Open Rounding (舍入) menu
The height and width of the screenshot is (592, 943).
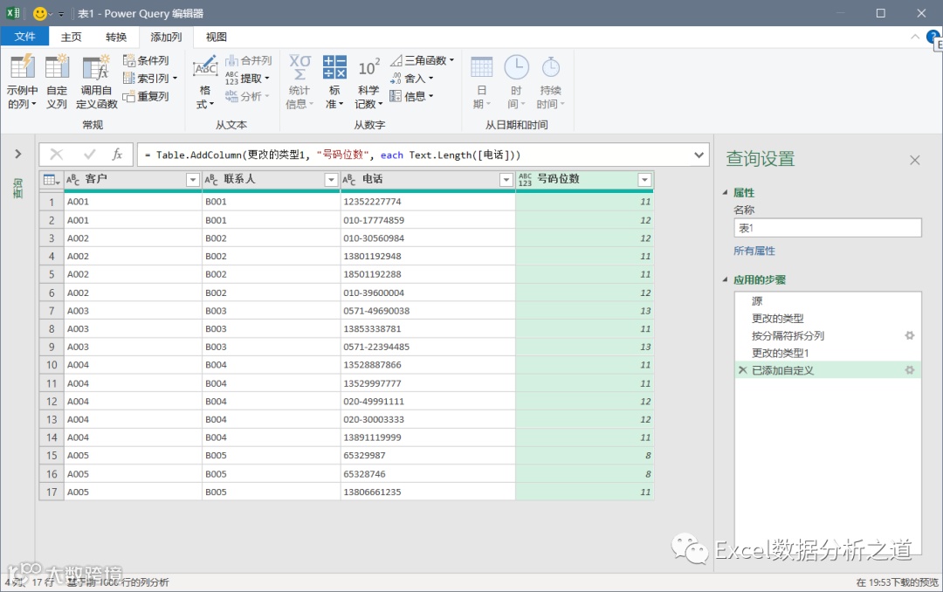[x=411, y=79]
